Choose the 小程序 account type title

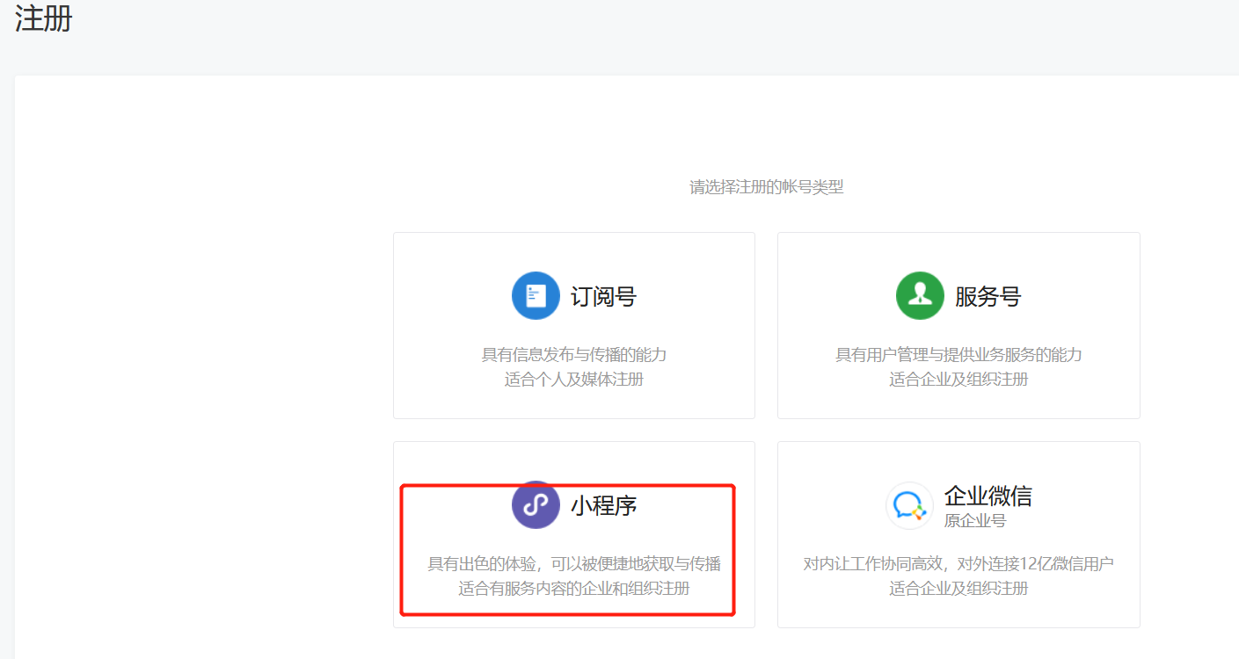[603, 505]
